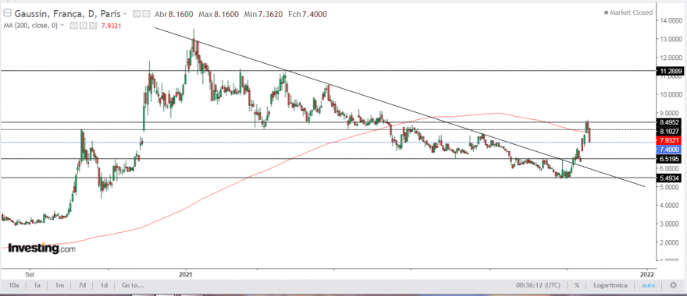Open Gaussin series settings gear
The height and width of the screenshot is (296, 687).
click(x=146, y=14)
